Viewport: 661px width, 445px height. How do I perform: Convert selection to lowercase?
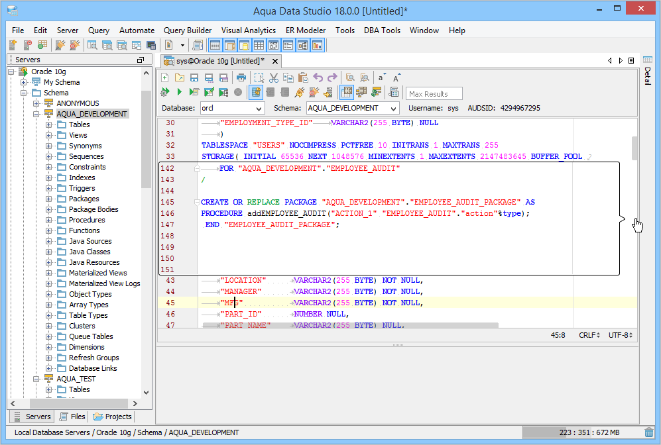(x=381, y=77)
